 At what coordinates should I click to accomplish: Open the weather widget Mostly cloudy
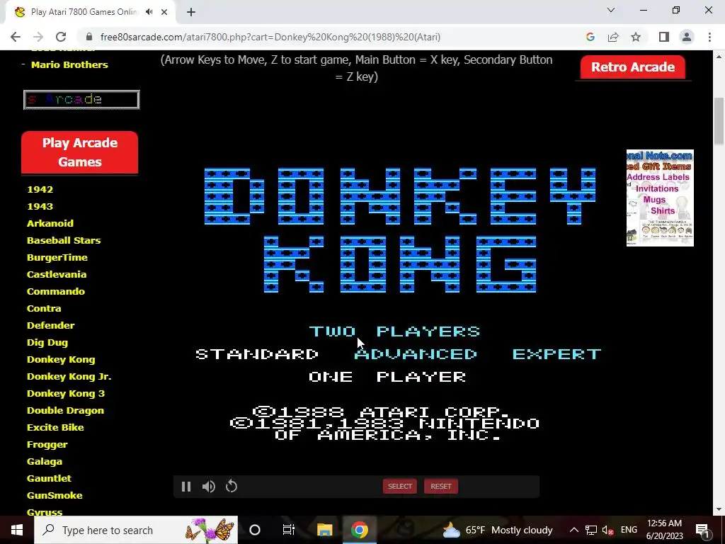point(498,530)
